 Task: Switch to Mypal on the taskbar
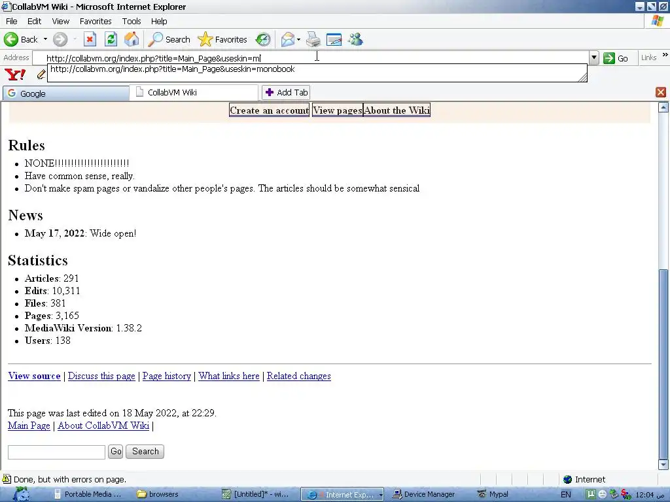[x=493, y=494]
